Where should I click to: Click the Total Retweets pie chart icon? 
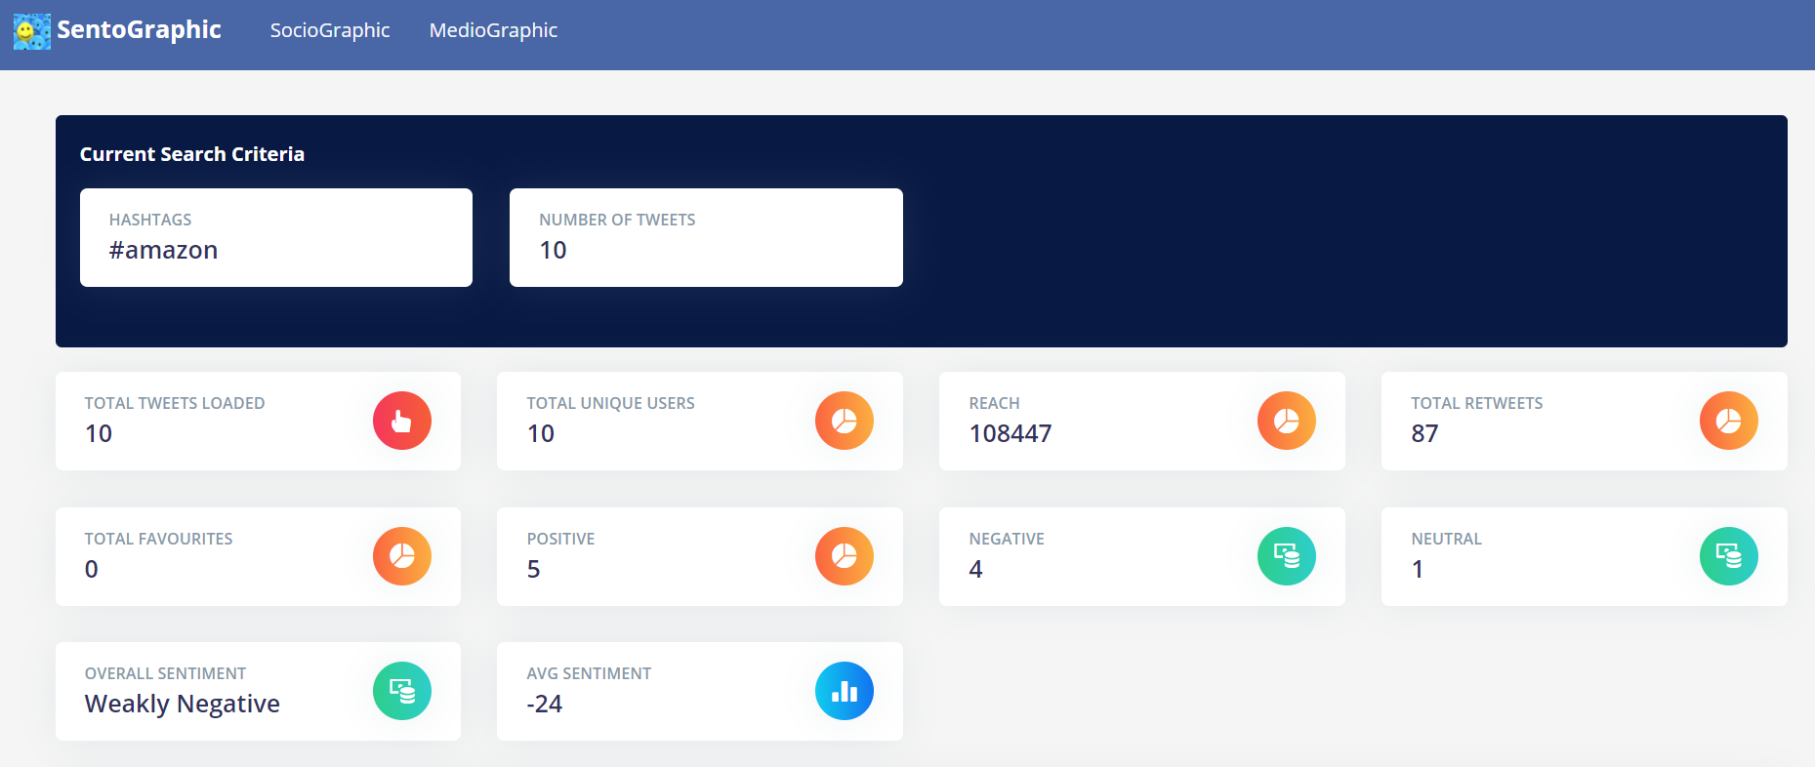point(1729,421)
